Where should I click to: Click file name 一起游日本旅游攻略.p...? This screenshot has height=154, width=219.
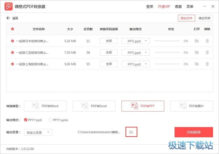click(x=32, y=41)
